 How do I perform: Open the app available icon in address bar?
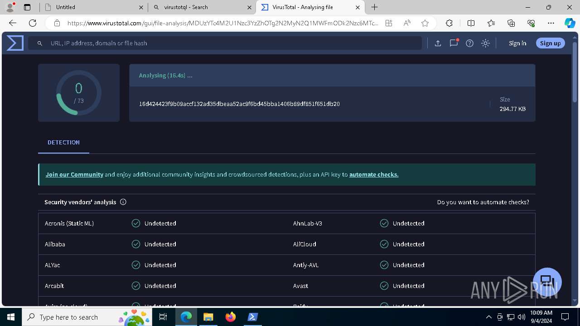(x=389, y=23)
